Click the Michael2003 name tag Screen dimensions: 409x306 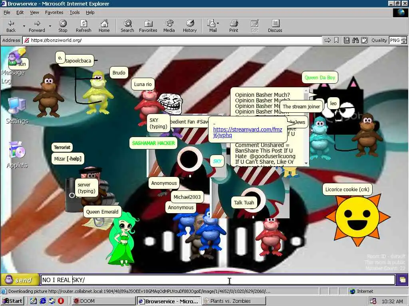coord(187,197)
